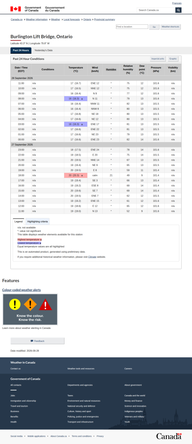The width and height of the screenshot is (192, 444).
Task: Open Terms and conditions link
Action: pos(81,436)
